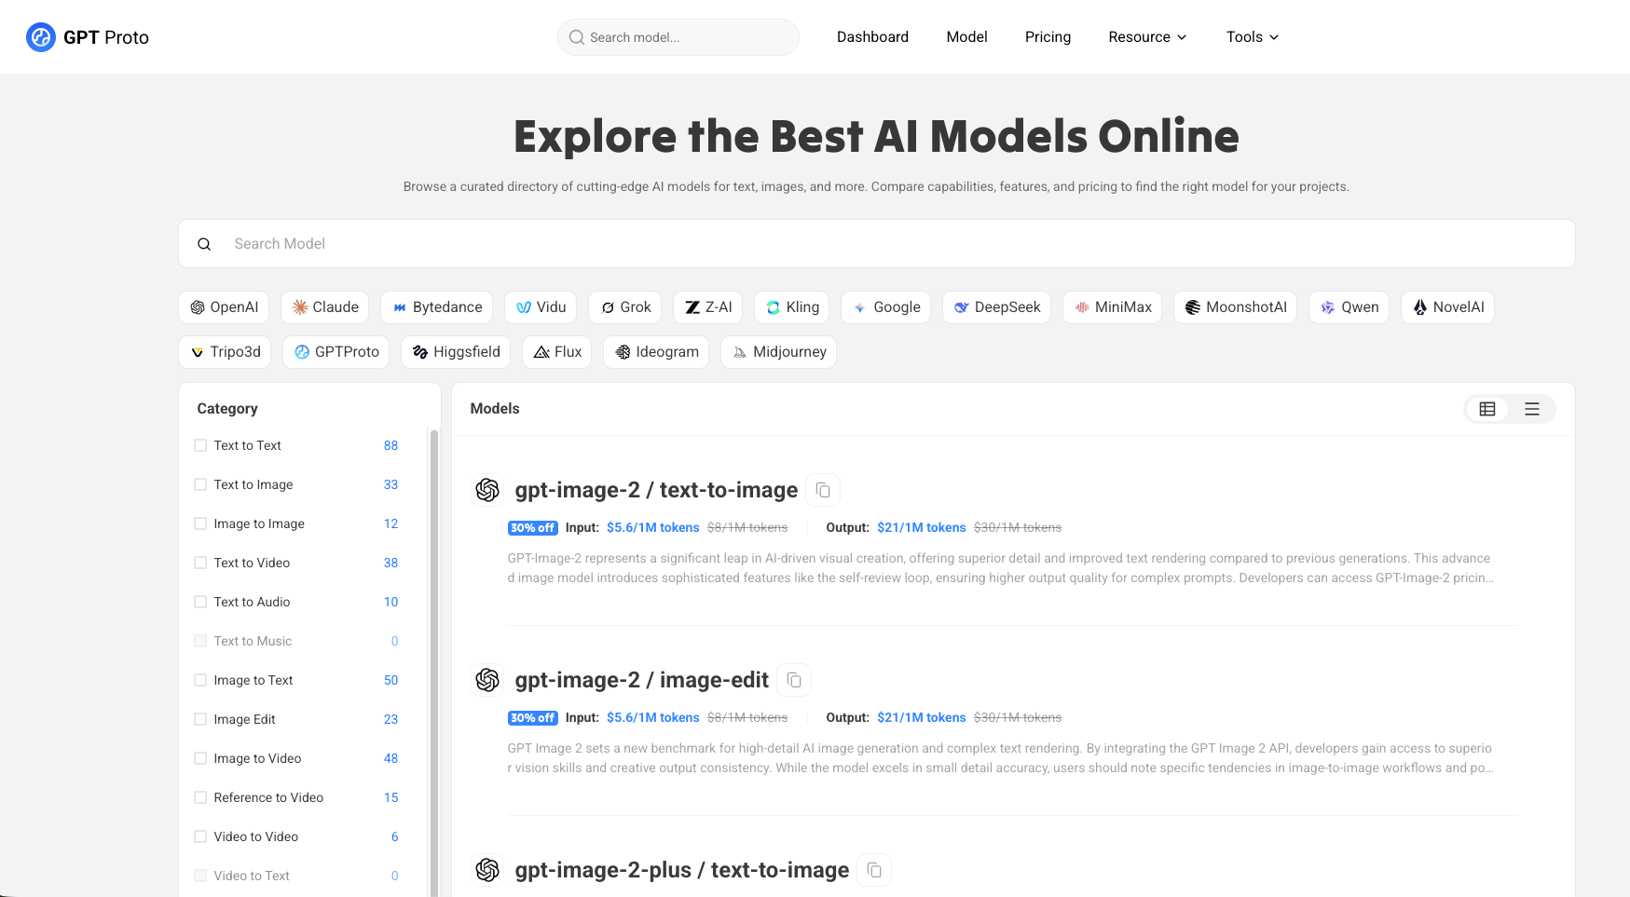Check the Text to Text category
1630x897 pixels.
point(200,445)
